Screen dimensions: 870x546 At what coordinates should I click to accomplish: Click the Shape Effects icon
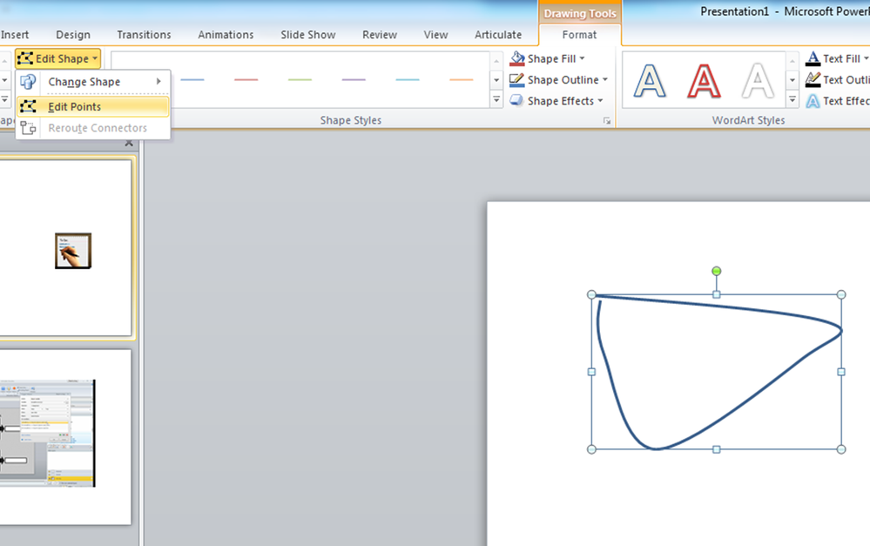pyautogui.click(x=517, y=101)
